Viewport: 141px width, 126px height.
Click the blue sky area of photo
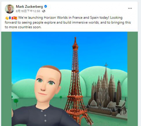pos(42,50)
